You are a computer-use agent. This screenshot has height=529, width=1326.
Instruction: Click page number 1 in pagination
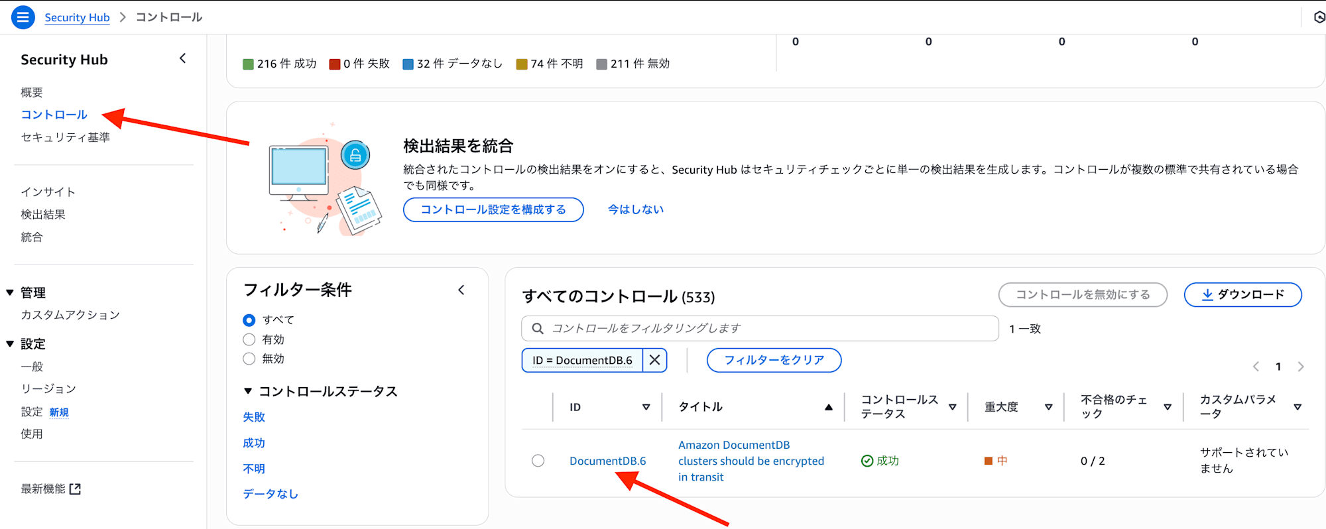click(1278, 367)
